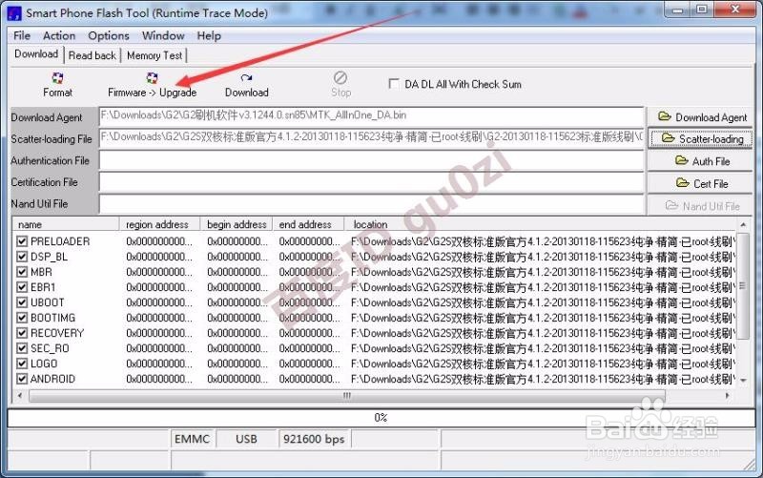The height and width of the screenshot is (478, 763).
Task: Click the Download Agent path field
Action: [371, 116]
